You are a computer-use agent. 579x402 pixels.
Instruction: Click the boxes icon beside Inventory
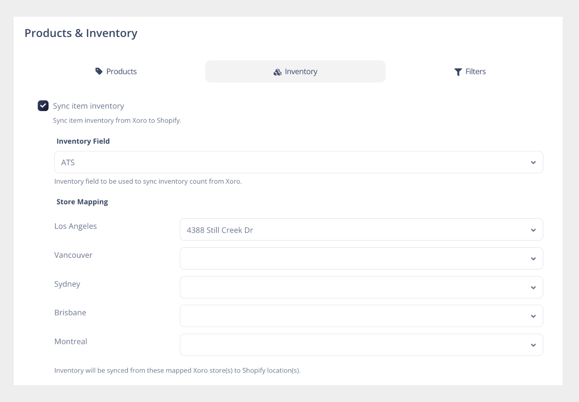(x=277, y=72)
